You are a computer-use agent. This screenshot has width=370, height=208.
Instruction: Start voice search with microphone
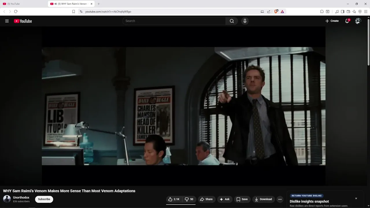[245, 21]
